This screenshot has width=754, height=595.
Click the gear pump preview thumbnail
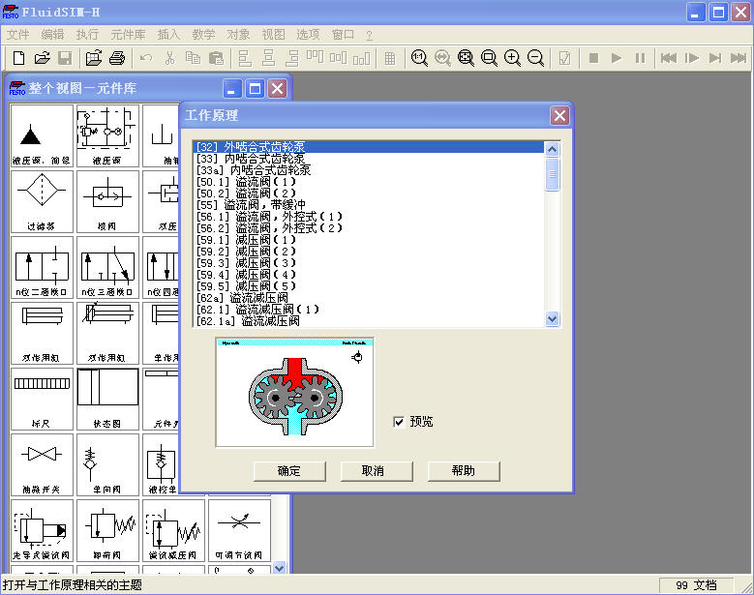[295, 392]
